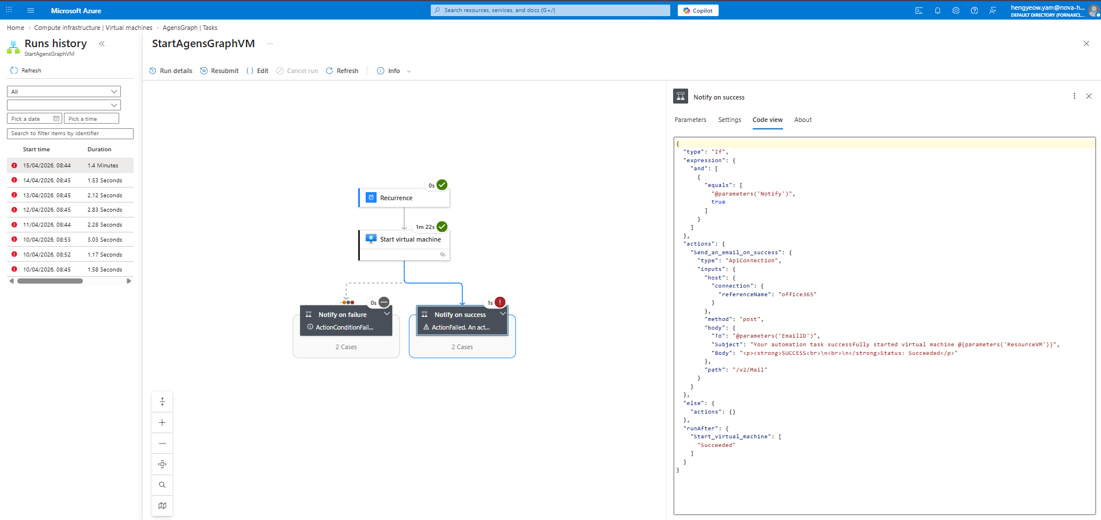This screenshot has height=520, width=1101.
Task: Switch to the About tab
Action: [803, 120]
